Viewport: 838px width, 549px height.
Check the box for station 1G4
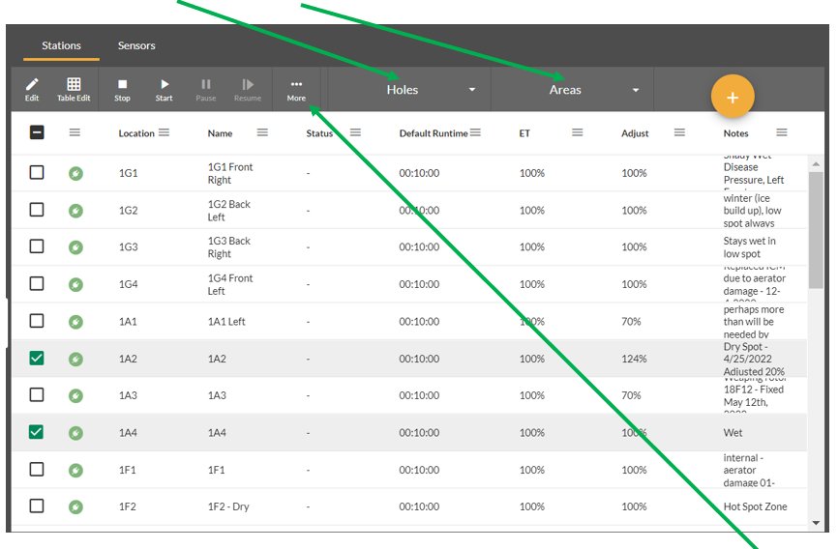click(x=37, y=283)
